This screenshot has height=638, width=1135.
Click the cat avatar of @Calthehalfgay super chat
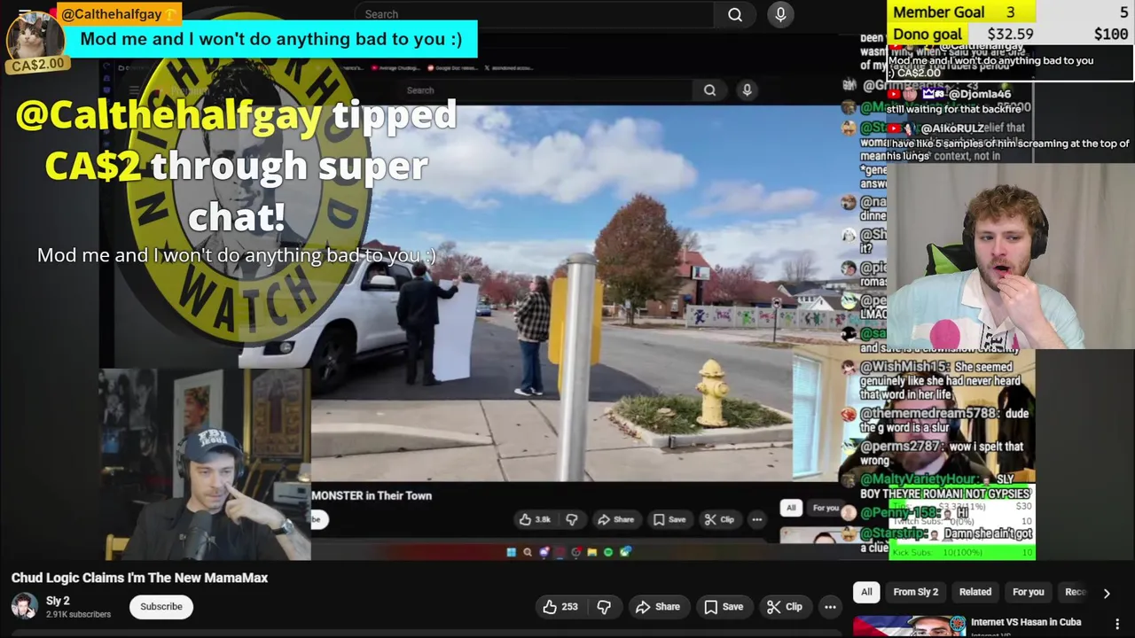tap(35, 35)
